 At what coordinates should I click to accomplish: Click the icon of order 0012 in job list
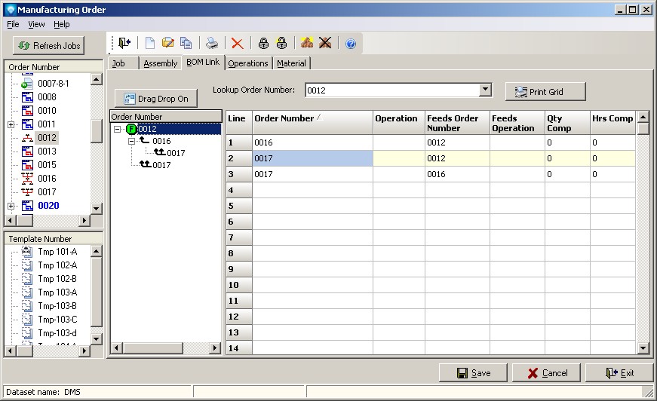(27, 138)
